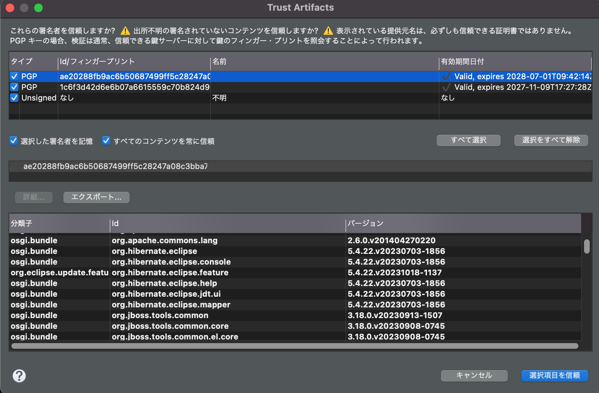Disable 選択した署名者を記憶 option

tap(14, 141)
